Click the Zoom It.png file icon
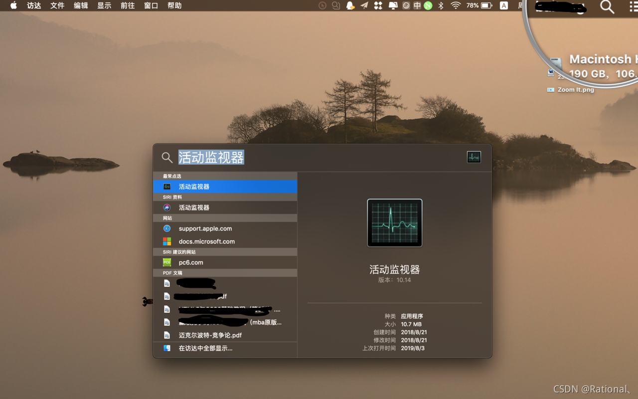638x399 pixels. [551, 90]
